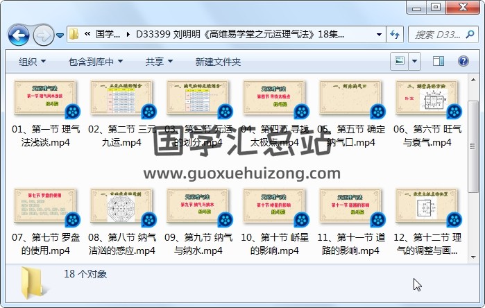The height and width of the screenshot is (308, 485).
Task: Click media player badge on file 01 thumbnail
Action: pyautogui.click(x=73, y=112)
